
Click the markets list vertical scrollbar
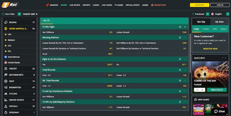190,53
